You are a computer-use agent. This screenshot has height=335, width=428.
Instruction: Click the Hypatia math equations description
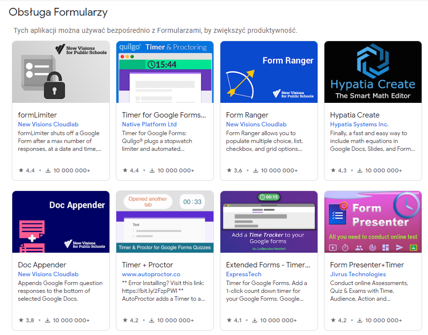(373, 141)
